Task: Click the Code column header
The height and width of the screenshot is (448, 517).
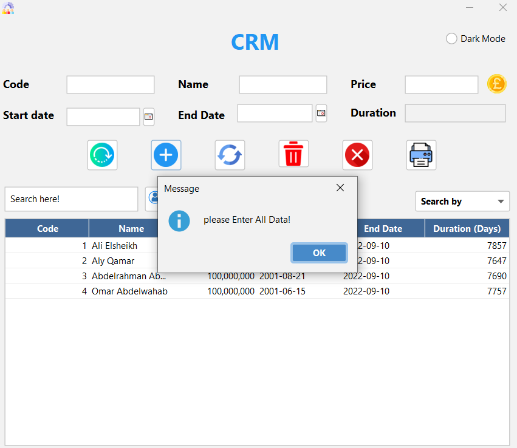Action: 47,229
